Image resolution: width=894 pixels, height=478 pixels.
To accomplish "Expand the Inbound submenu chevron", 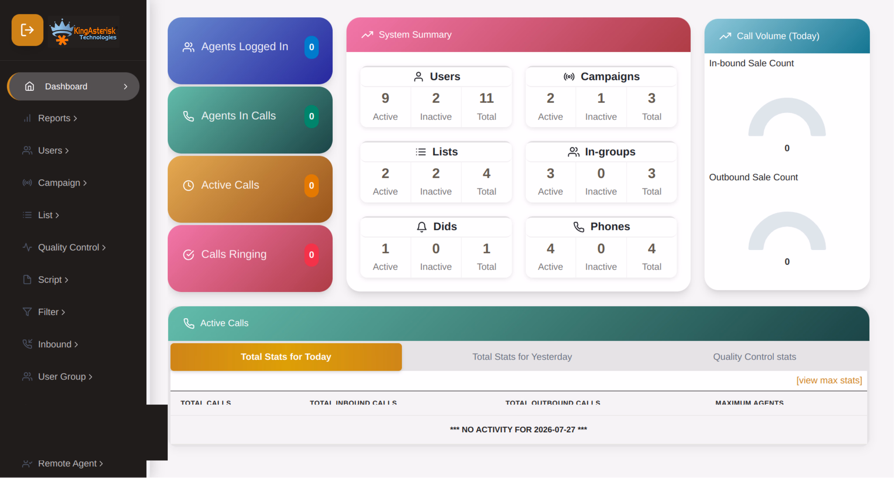I will [76, 345].
